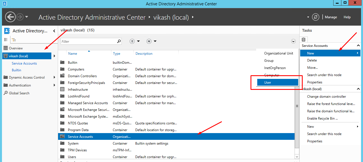Click the folder icon beside Managed Service Accounts
The height and width of the screenshot is (162, 363).
pos(62,103)
